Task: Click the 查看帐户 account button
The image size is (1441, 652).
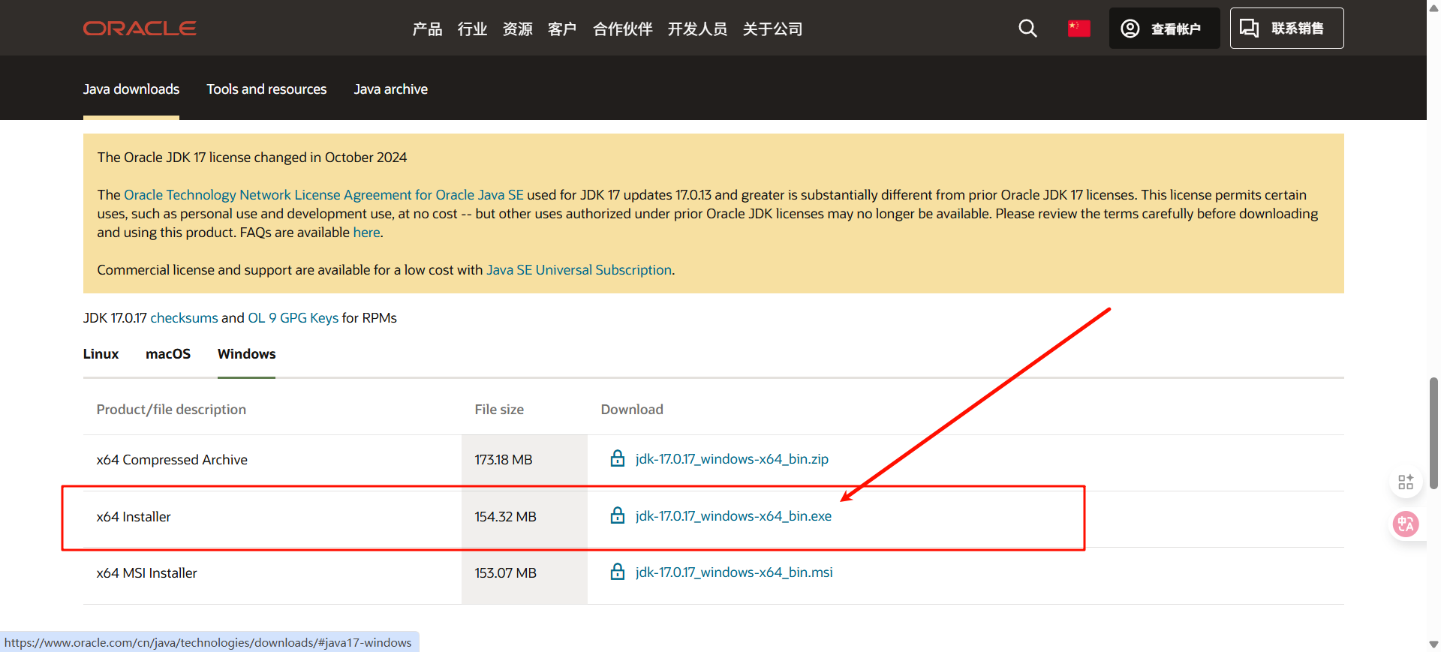Action: point(1164,29)
